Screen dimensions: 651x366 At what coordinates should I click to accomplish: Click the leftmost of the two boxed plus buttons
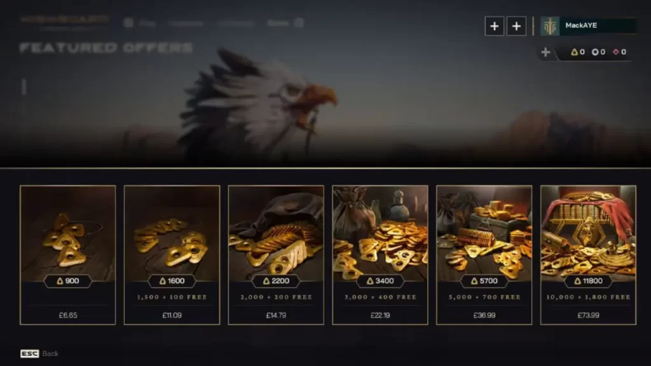(x=494, y=26)
